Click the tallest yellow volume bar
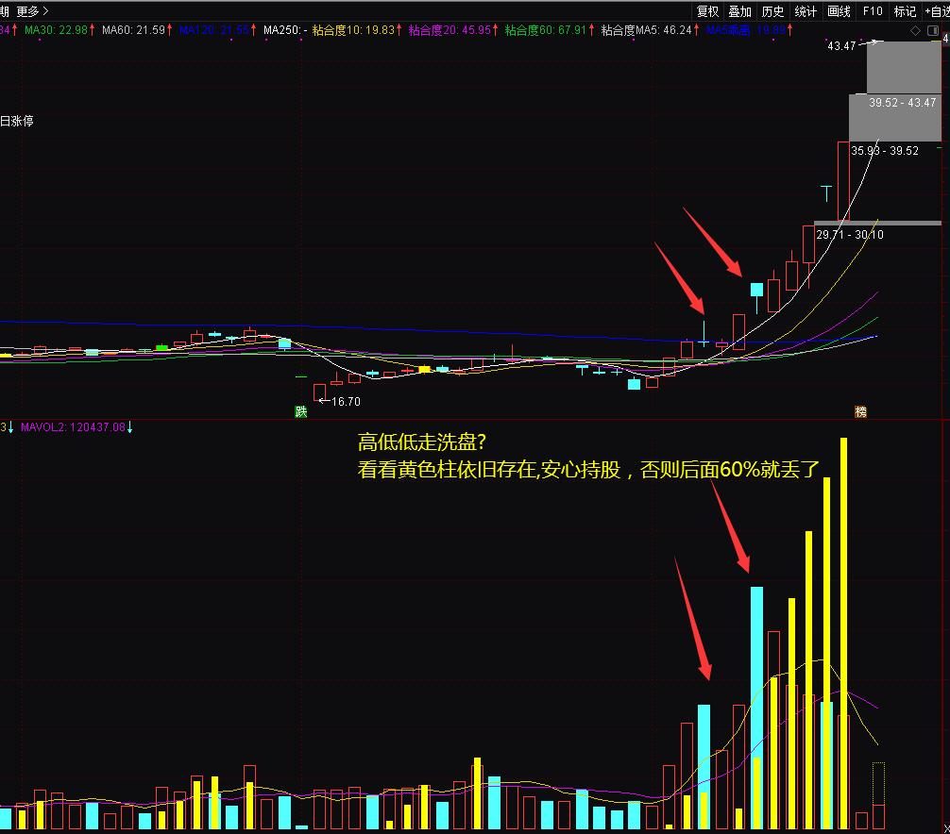Screen dimensions: 950x834 [844, 632]
